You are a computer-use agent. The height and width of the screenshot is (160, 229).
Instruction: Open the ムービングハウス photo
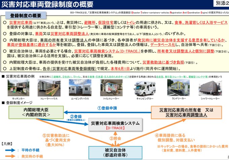[x=80, y=88]
